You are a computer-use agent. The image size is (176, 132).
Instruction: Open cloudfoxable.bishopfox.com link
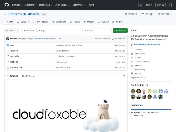point(147,45)
